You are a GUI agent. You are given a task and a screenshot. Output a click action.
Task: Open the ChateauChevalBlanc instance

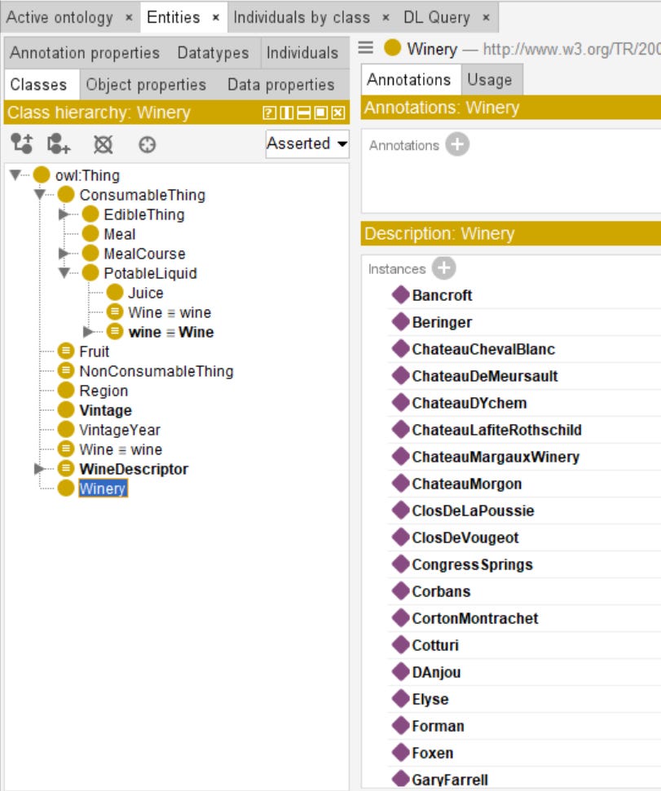[483, 349]
